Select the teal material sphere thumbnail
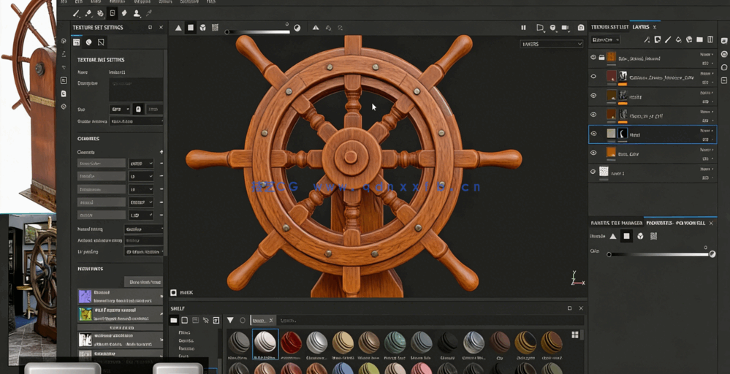Screen dimensions: 730x374 (395, 343)
